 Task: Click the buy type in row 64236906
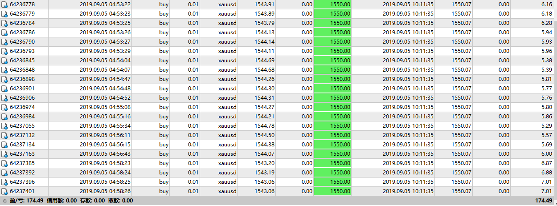pyautogui.click(x=164, y=98)
